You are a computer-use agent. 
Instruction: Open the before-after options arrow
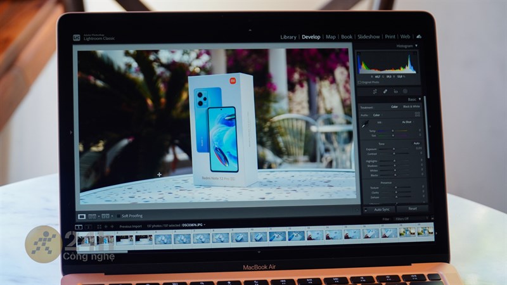click(112, 216)
